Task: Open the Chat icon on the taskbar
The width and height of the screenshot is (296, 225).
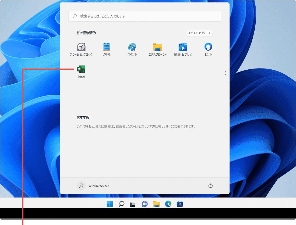Action: click(x=145, y=204)
